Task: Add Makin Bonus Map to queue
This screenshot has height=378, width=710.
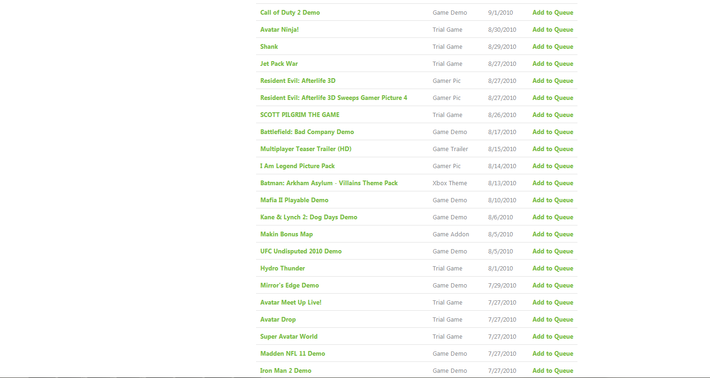Action: click(x=552, y=234)
